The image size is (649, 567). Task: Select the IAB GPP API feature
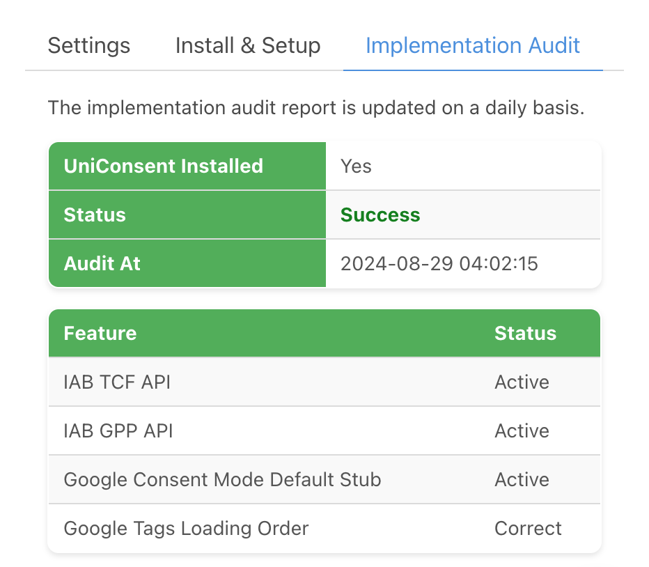(118, 430)
